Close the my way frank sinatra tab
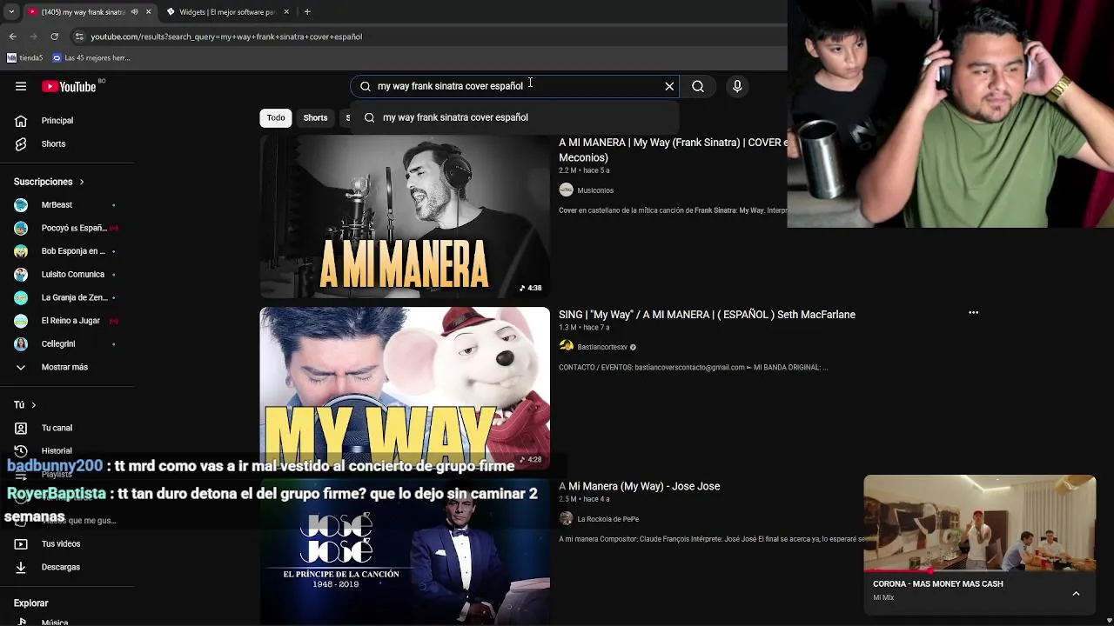1114x626 pixels. click(x=148, y=12)
